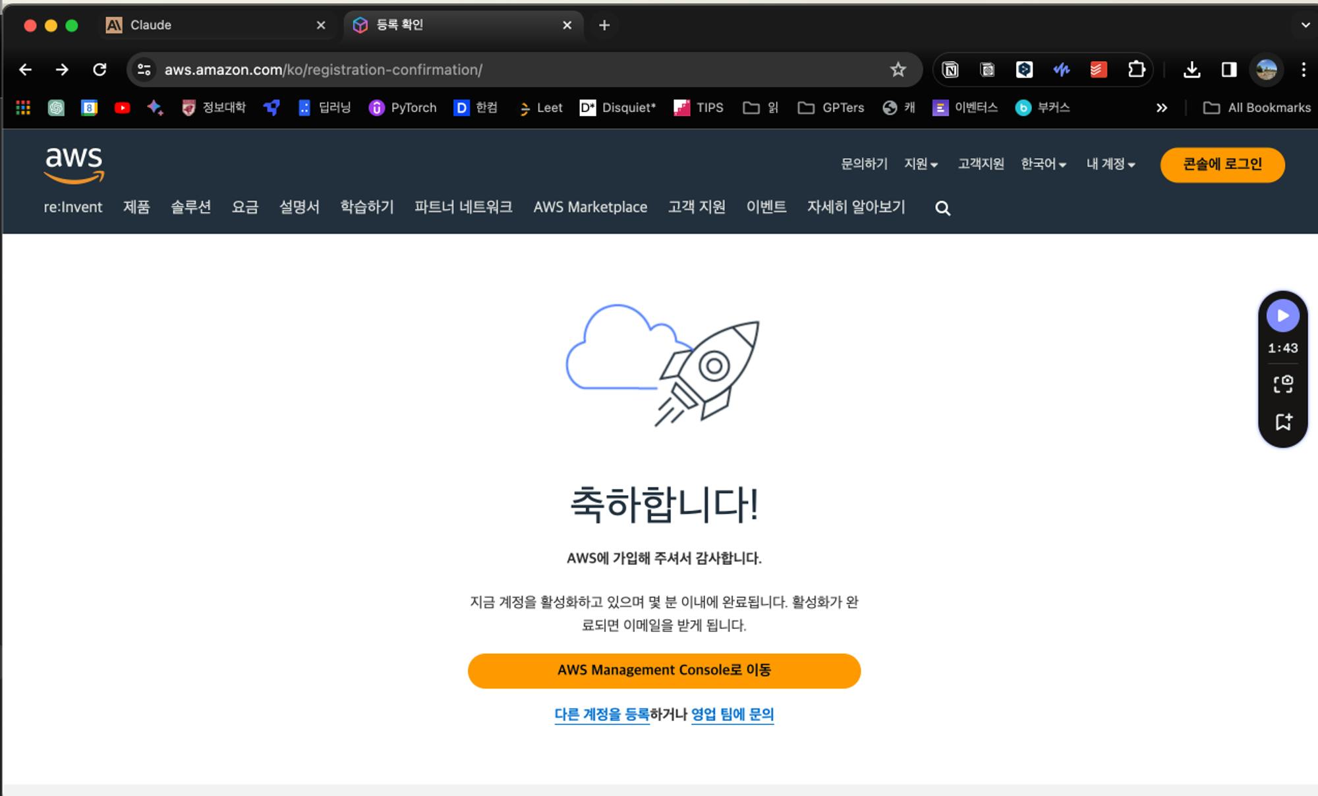1318x796 pixels.
Task: Bookmark this page with the star icon
Action: click(x=898, y=69)
